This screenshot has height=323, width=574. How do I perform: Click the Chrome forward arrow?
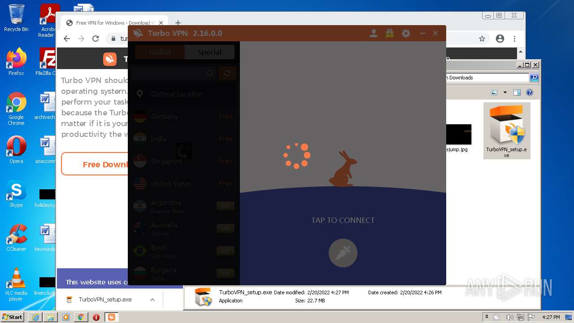[81, 39]
